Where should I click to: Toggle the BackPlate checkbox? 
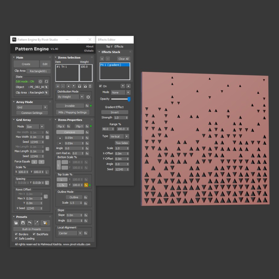34,234
